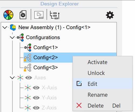This screenshot has width=135, height=112.
Task: Open Design Explorer settings gear
Action: pos(110,15)
